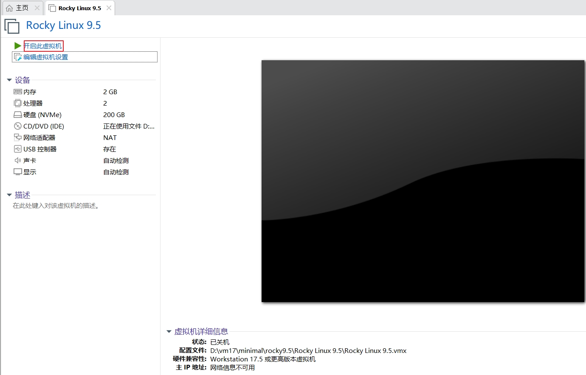This screenshot has width=586, height=375.
Task: Select the Rocky Linux 9.5 tab
Action: pos(80,8)
